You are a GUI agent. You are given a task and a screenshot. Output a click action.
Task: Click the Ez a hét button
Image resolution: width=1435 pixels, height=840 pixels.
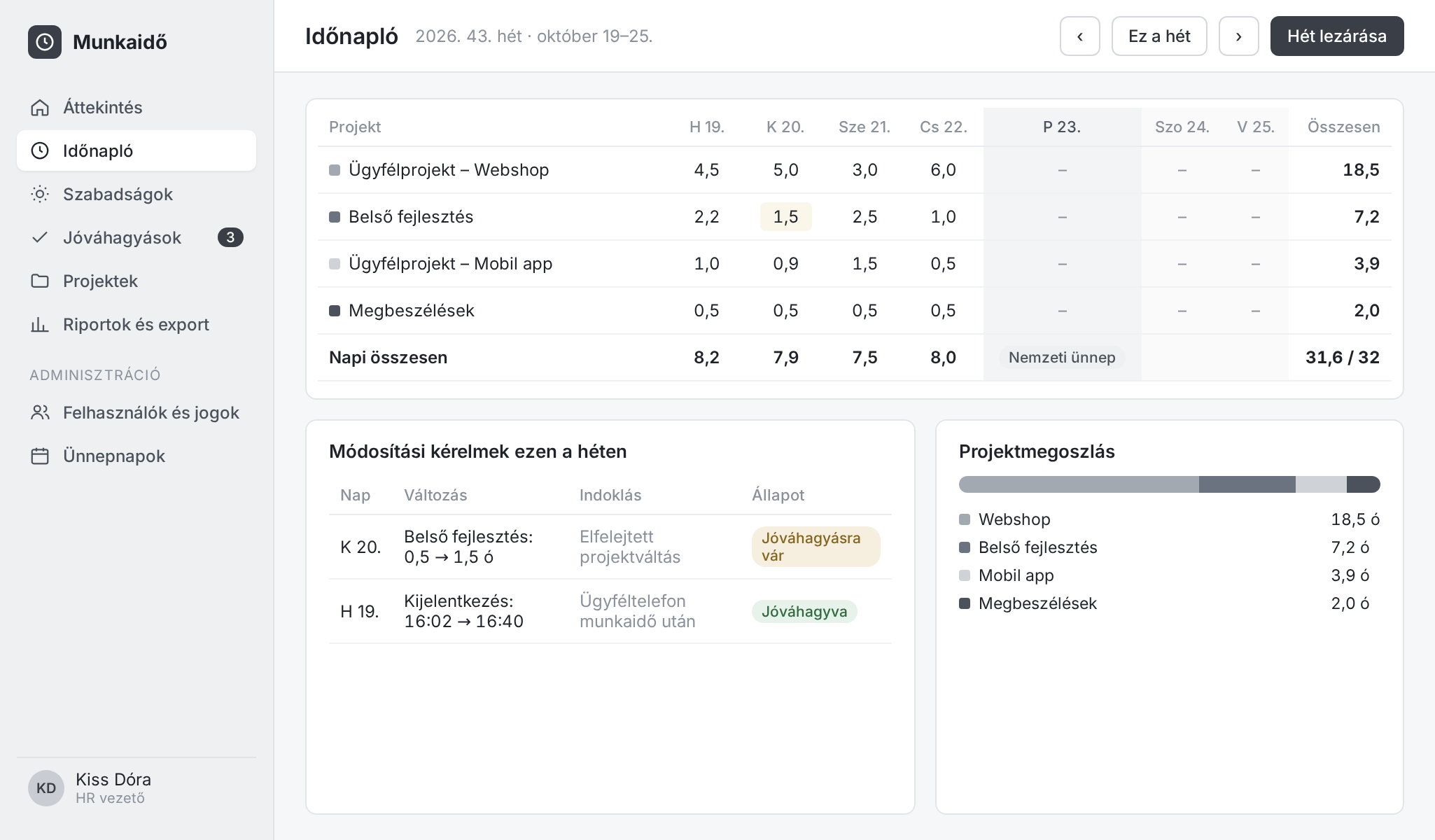tap(1159, 36)
